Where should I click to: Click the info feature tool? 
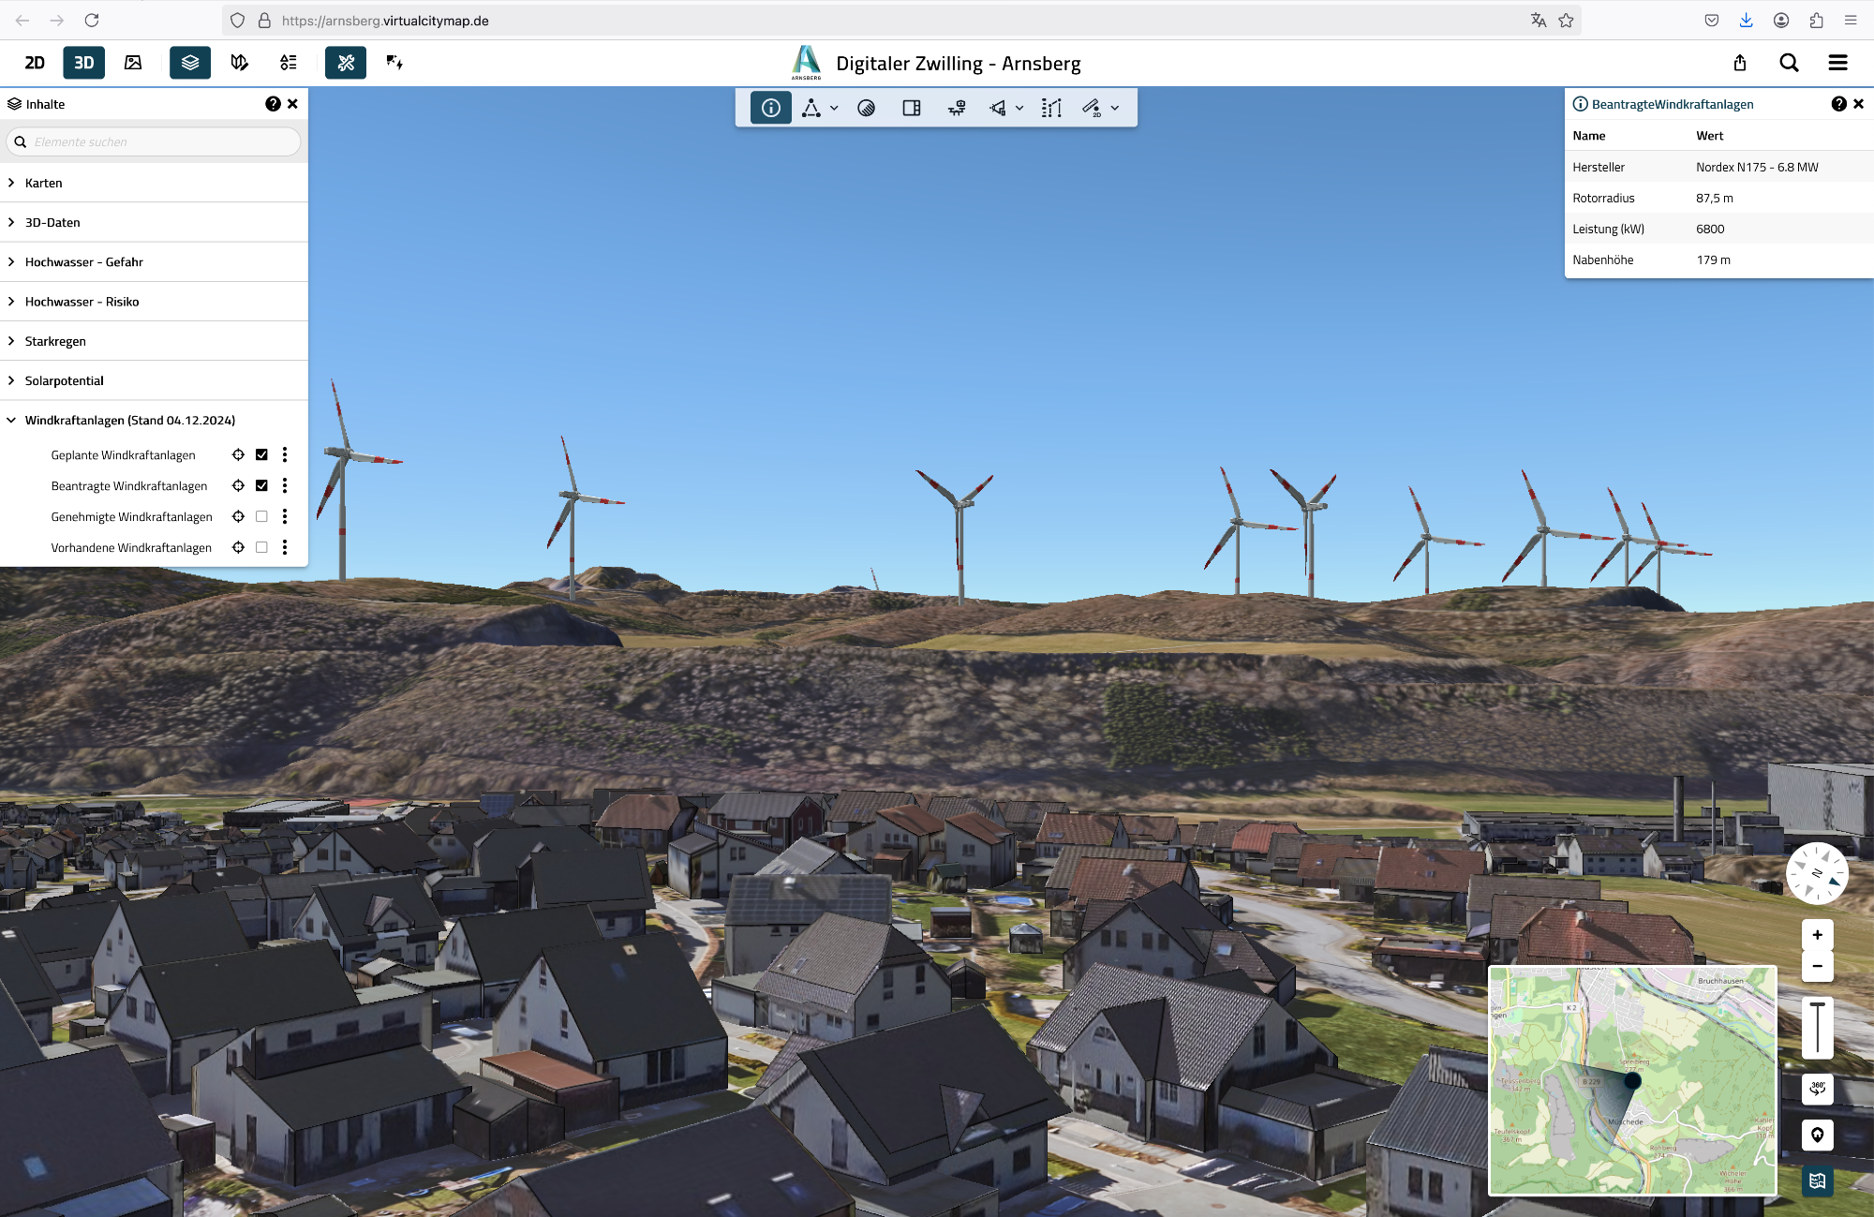[x=770, y=108]
